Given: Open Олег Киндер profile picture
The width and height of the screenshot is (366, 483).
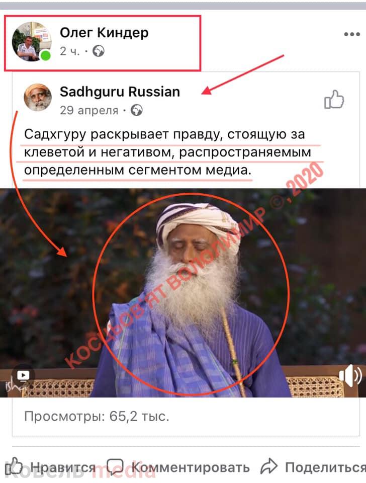Looking at the screenshot, I should point(31,42).
